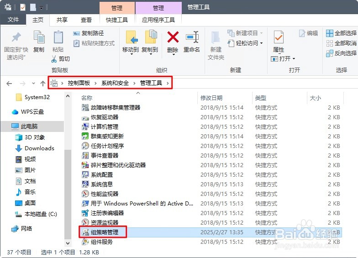The image size is (358, 258).
Task: Click the Copy to (复制到) icon
Action: click(150, 37)
